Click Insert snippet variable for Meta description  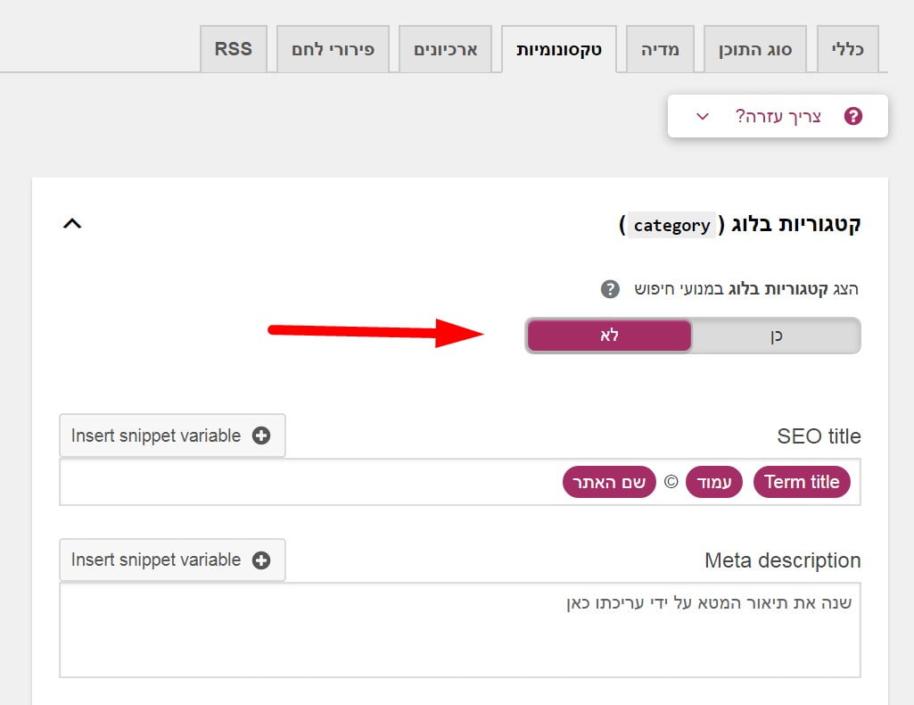click(x=172, y=560)
